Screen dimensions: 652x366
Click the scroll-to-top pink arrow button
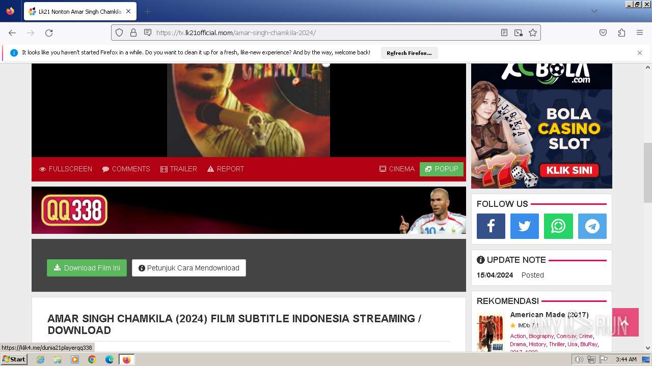(x=625, y=322)
